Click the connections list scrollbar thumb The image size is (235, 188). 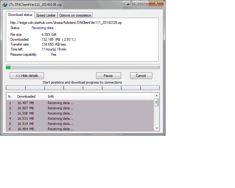click(156, 102)
